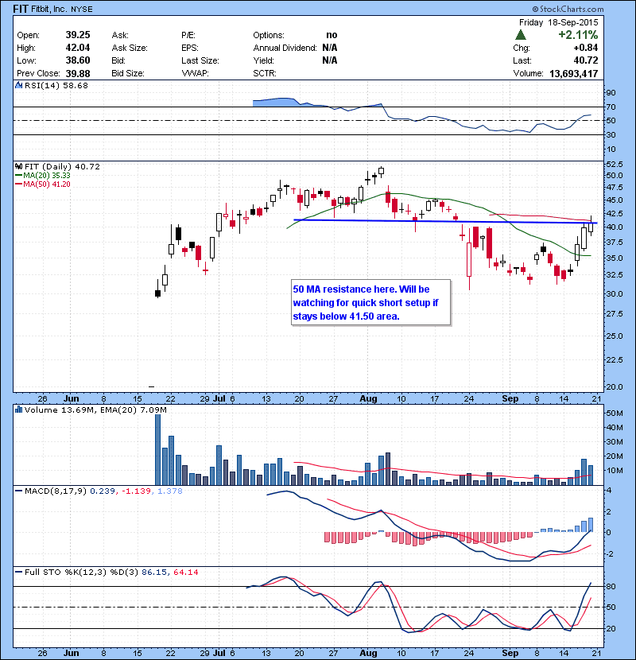Click the 22.5 price axis label
Image resolution: width=636 pixels, height=660 pixels.
point(614,360)
